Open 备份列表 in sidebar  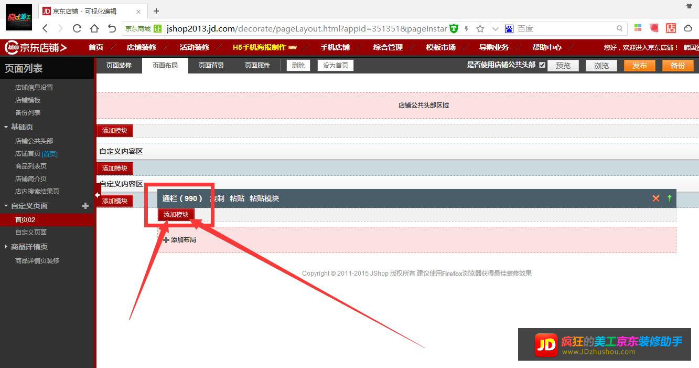[28, 113]
